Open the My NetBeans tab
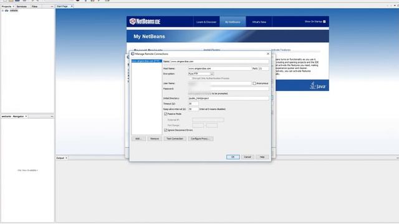This screenshot has width=399, height=224. pyautogui.click(x=233, y=22)
